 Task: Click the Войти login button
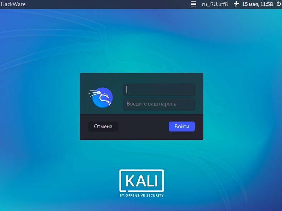182,127
